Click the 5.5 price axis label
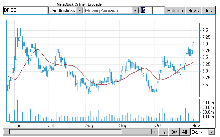 coord(205,85)
